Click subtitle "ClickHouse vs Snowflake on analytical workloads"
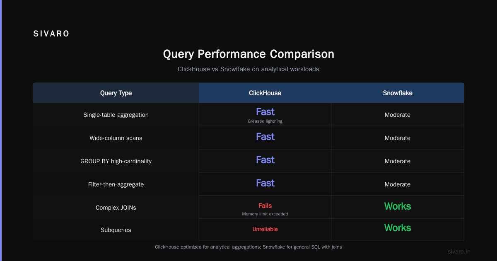This screenshot has height=261, width=497. (248, 69)
